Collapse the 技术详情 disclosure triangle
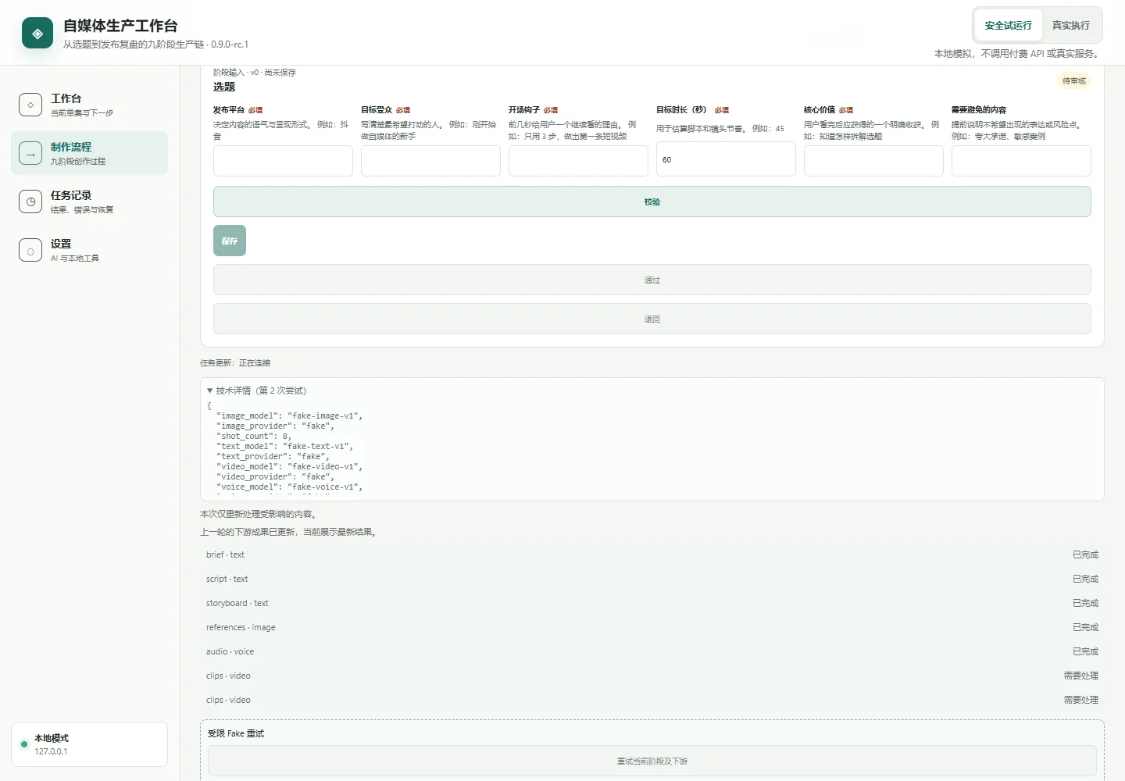 pyautogui.click(x=209, y=390)
